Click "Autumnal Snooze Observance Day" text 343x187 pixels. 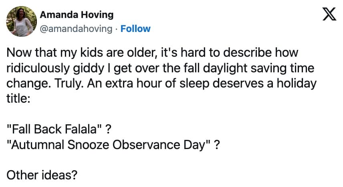[109, 145]
